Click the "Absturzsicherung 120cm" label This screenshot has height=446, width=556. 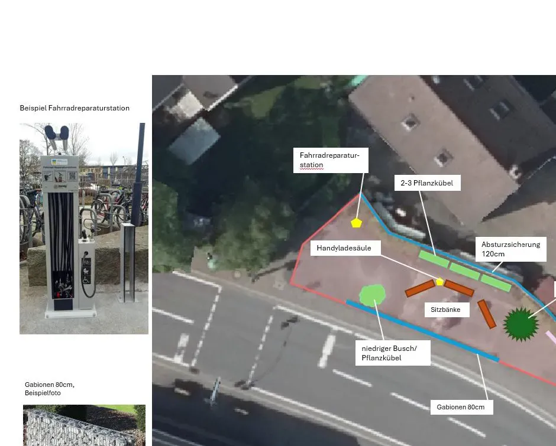point(510,249)
